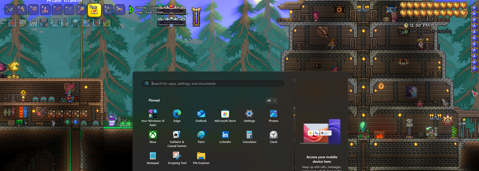Open Solitaire & Casual Games
This screenshot has width=479, height=171.
[x=177, y=139]
